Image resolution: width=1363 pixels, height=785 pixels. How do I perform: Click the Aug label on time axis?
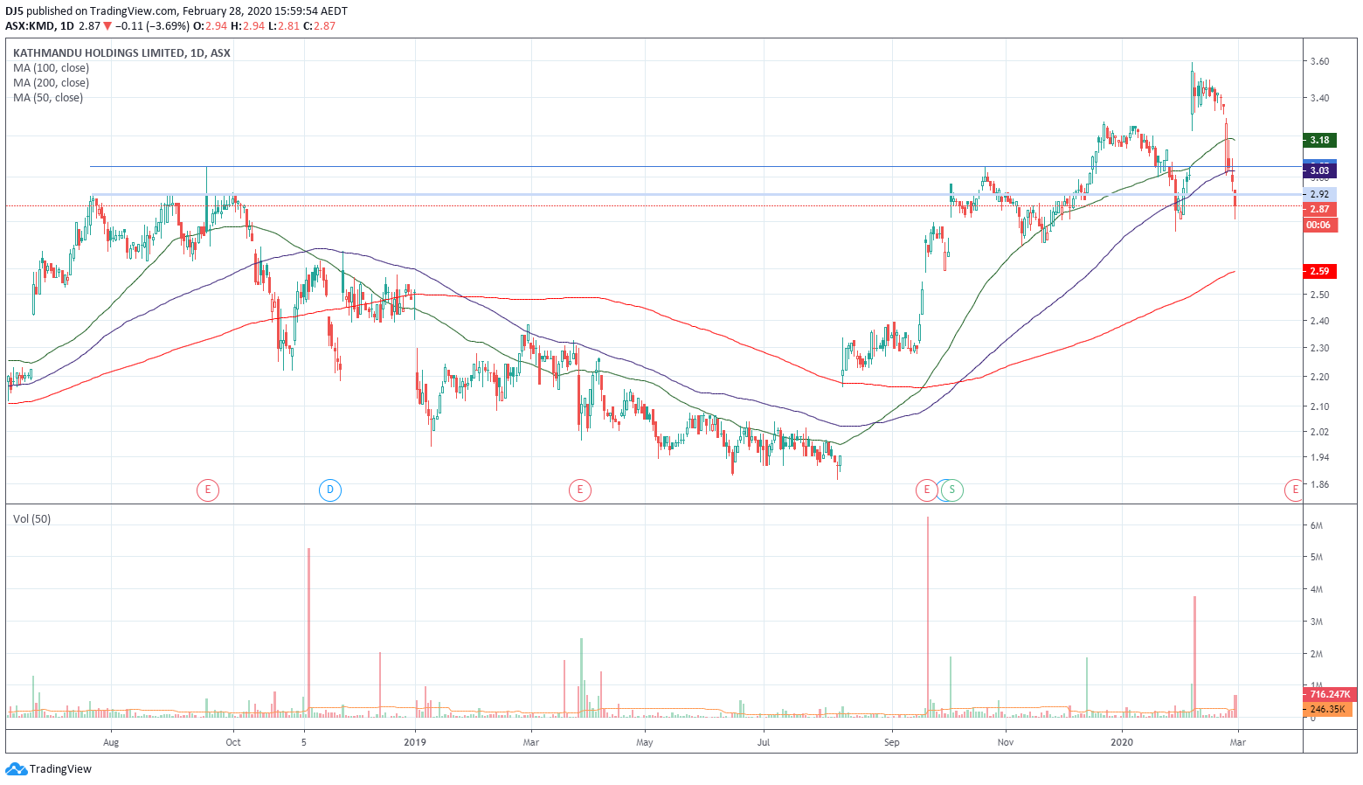pyautogui.click(x=111, y=742)
